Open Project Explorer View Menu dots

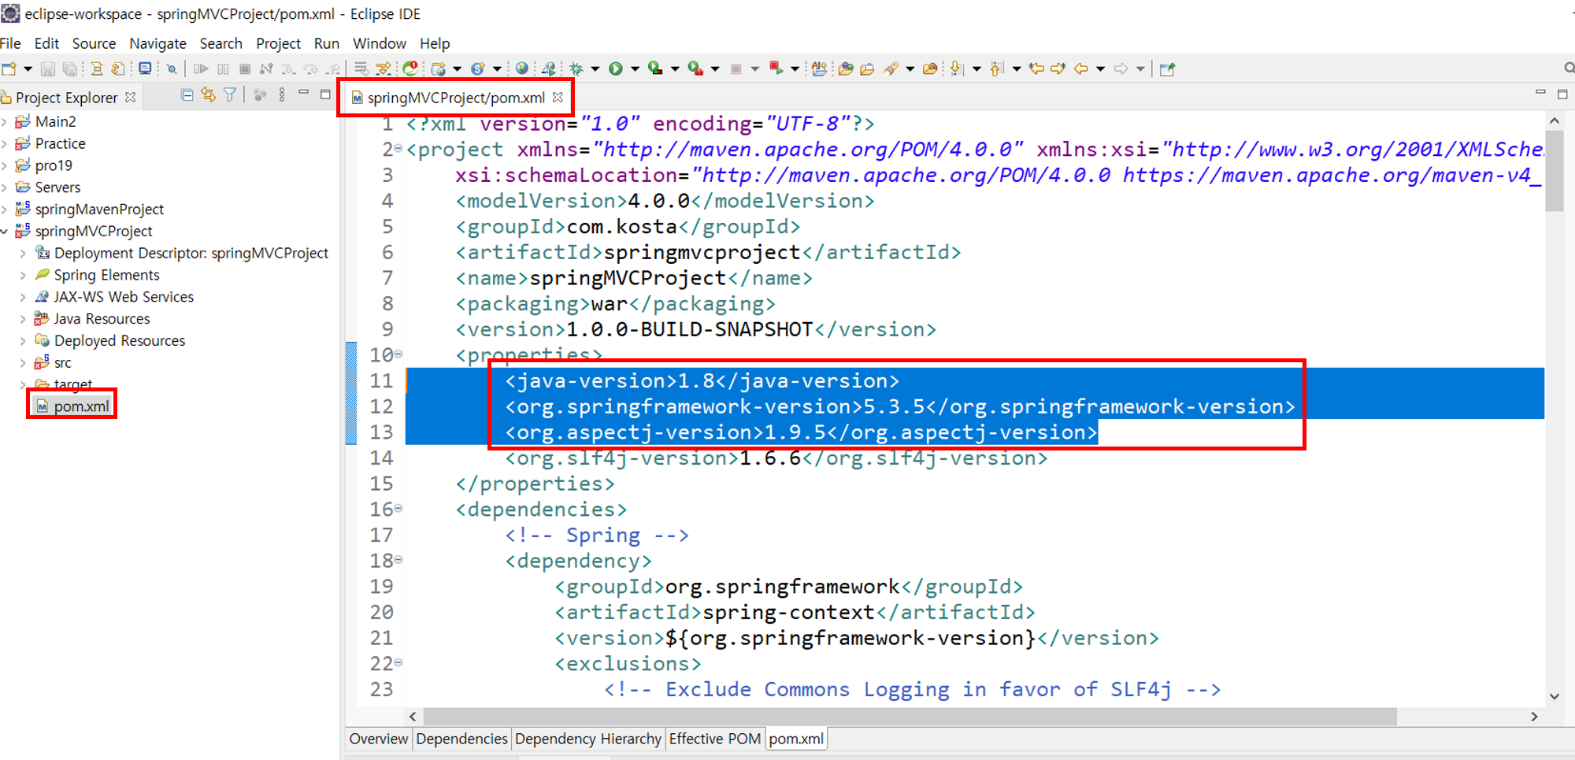click(x=282, y=95)
